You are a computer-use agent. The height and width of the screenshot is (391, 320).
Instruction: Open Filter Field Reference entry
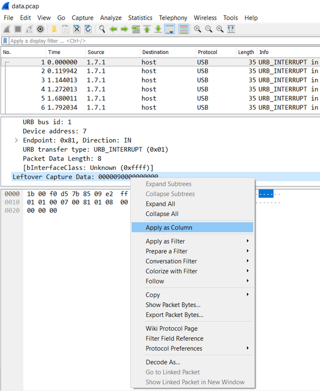(x=192, y=339)
